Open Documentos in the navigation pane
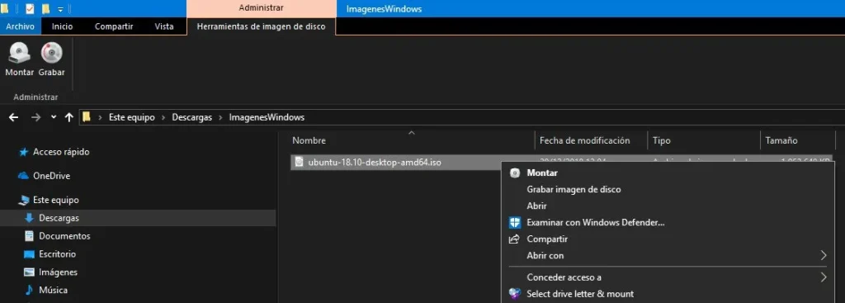Screen dimensions: 845x303 click(64, 236)
